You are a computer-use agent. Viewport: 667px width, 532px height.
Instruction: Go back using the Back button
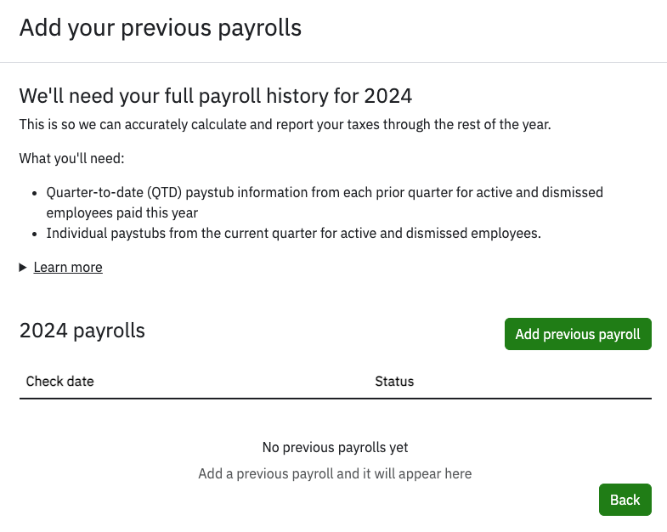[625, 500]
